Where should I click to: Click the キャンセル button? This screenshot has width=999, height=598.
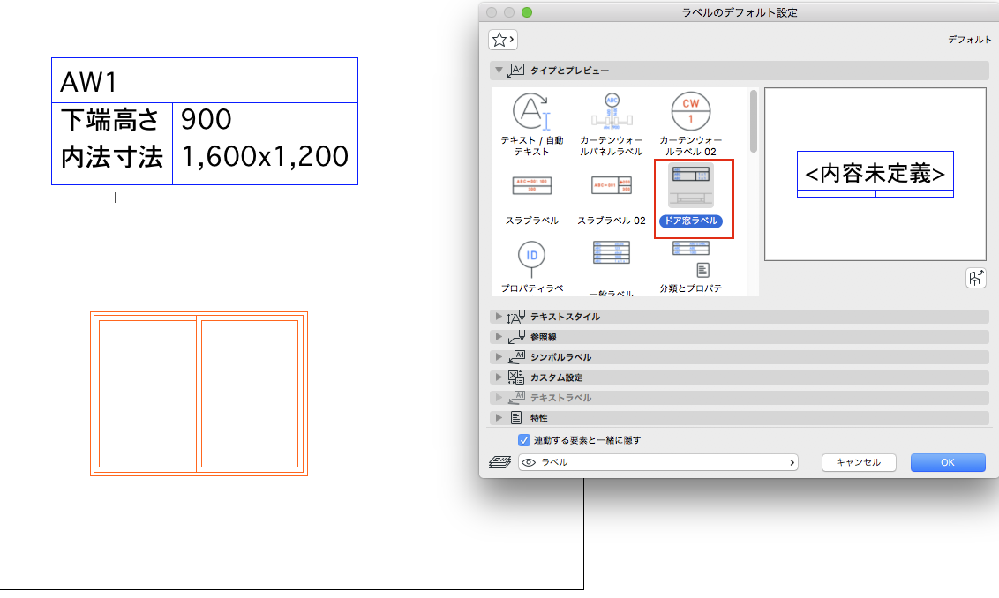click(858, 462)
